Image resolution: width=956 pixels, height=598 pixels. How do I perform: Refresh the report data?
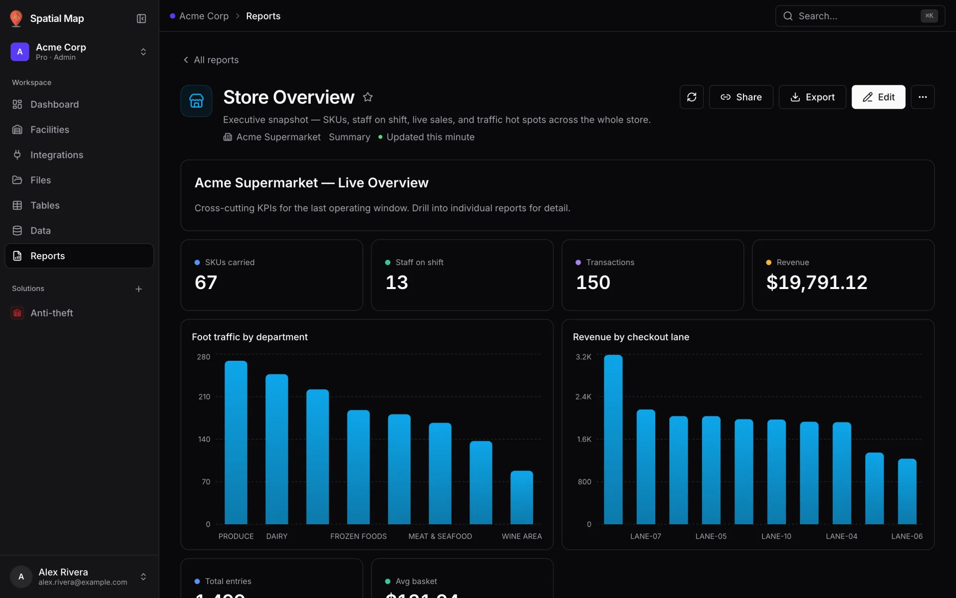click(692, 97)
